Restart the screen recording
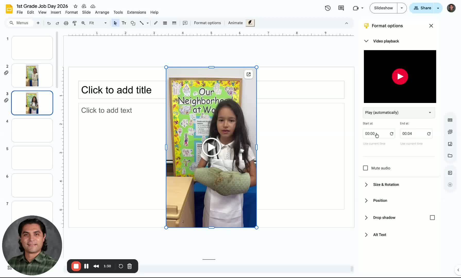The image size is (461, 278). pos(121,266)
